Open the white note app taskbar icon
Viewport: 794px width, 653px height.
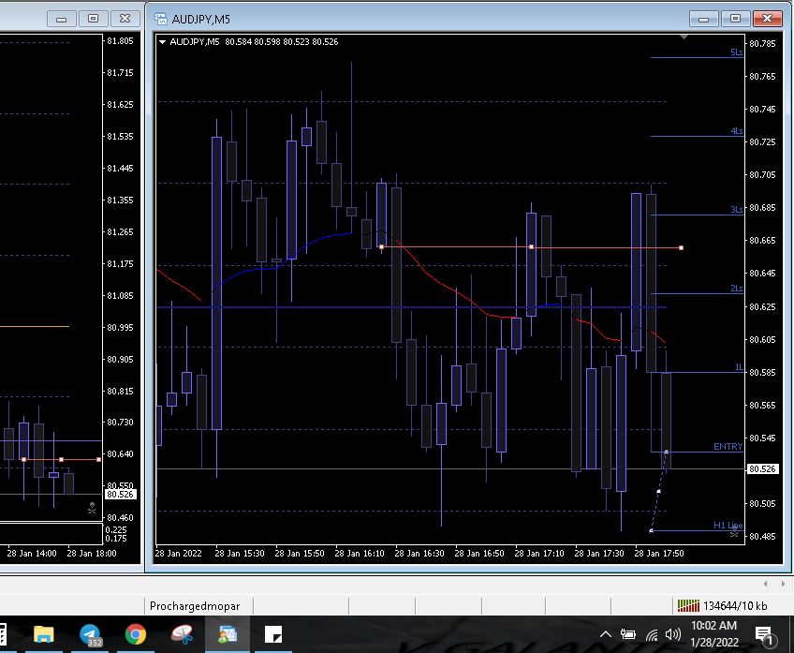click(273, 635)
